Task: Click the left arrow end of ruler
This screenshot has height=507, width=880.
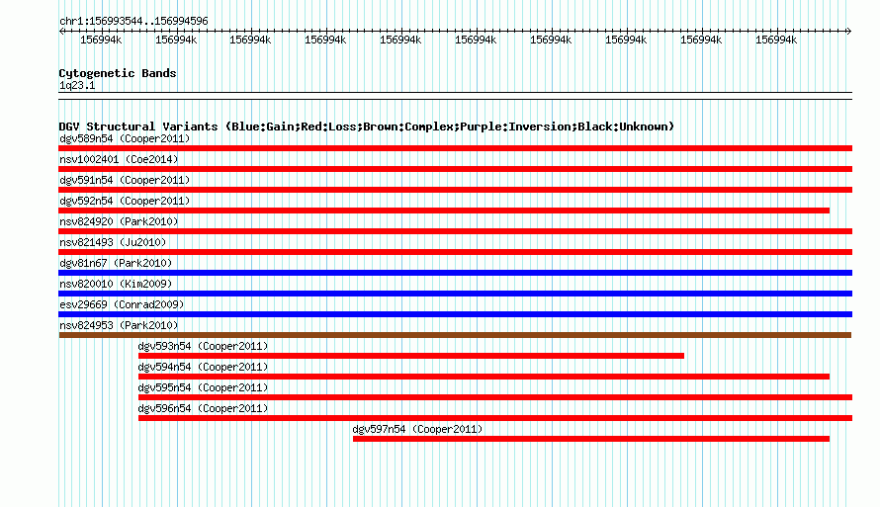Action: coord(61,31)
